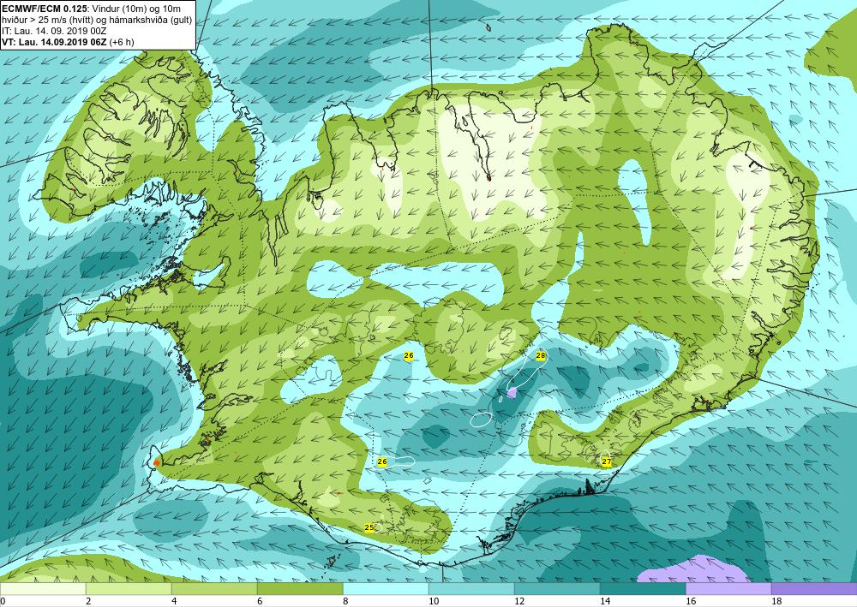Click the large purple wind area at the map's bottom edge
The image size is (857, 607).
(x=694, y=570)
